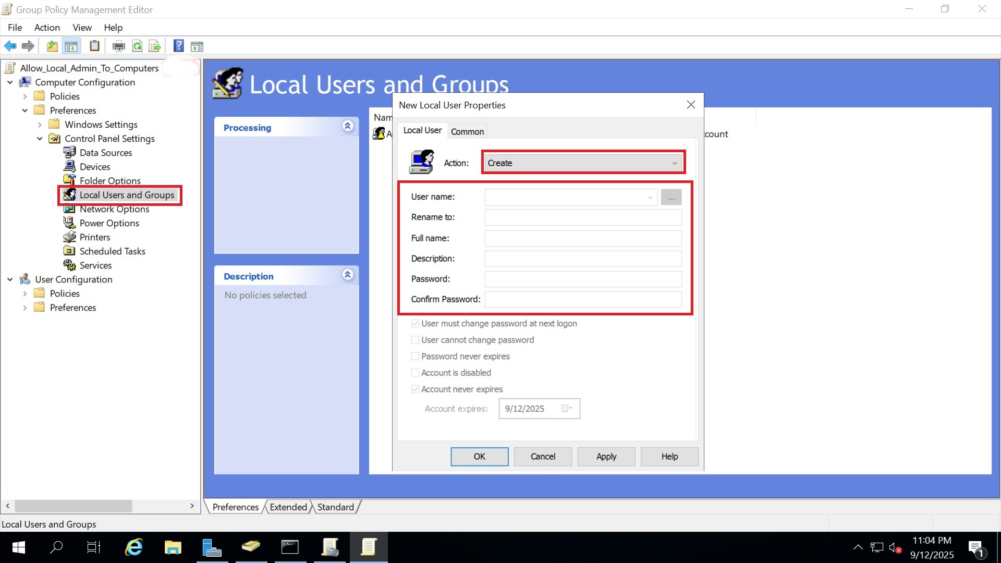1001x563 pixels.
Task: Click the Back navigation arrow in toolbar
Action: coord(10,46)
